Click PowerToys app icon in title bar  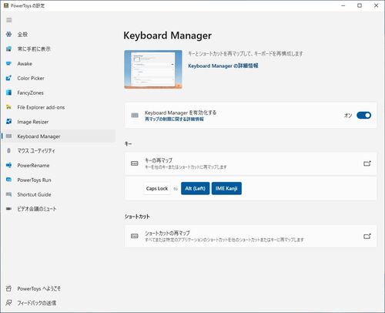[x=6, y=5]
